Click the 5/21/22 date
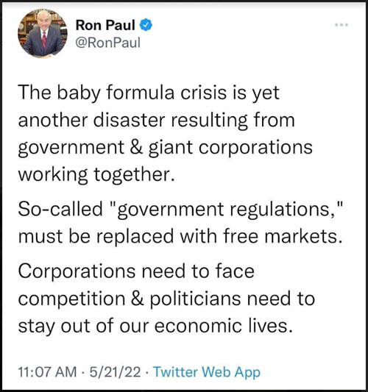Viewport: 368px width, 392px height. coord(115,371)
